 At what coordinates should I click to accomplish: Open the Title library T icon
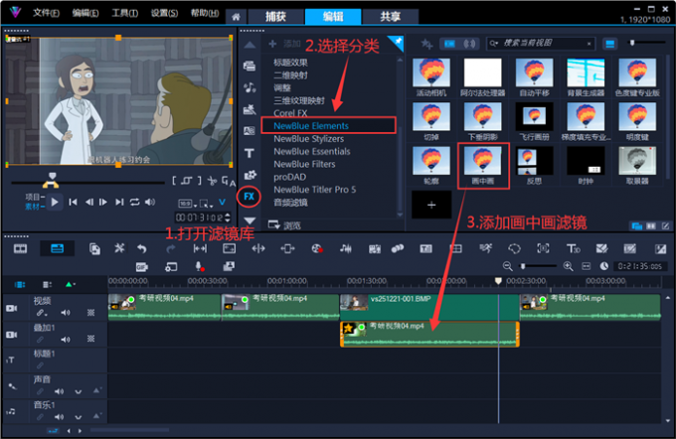tap(249, 153)
